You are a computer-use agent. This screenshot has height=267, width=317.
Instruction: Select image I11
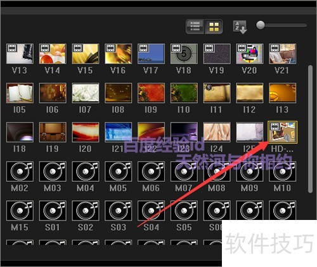point(217,93)
